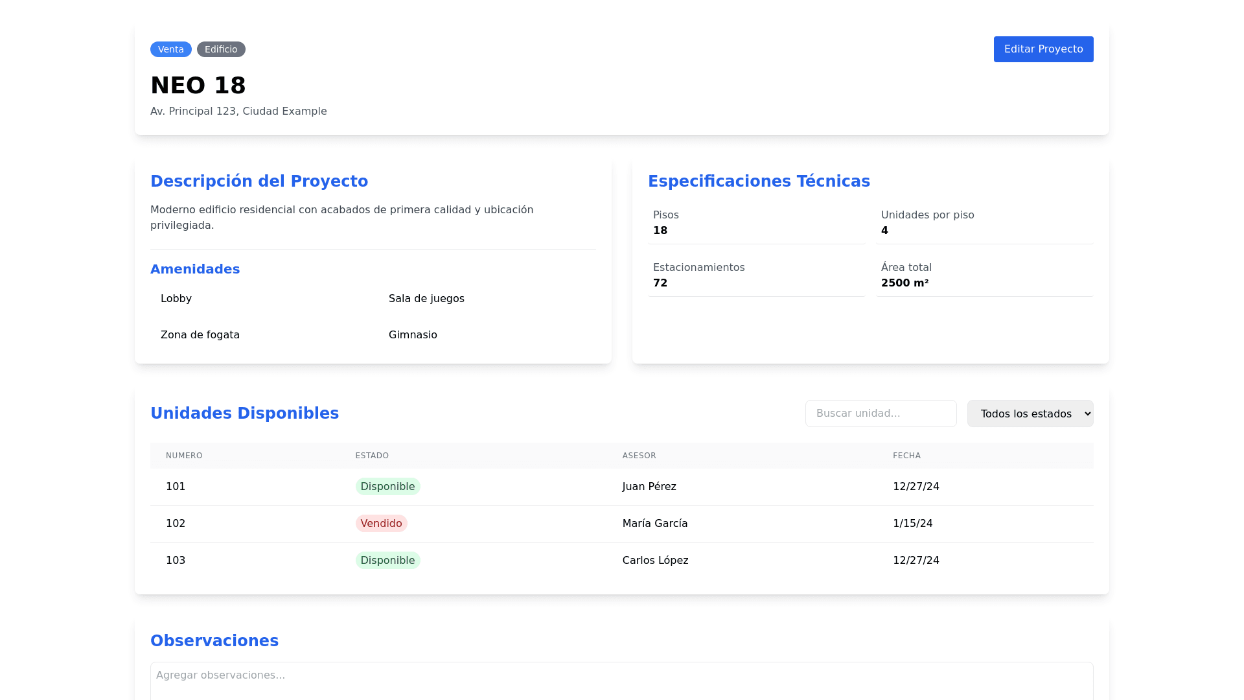Click advisor Carlos López

click(x=655, y=561)
